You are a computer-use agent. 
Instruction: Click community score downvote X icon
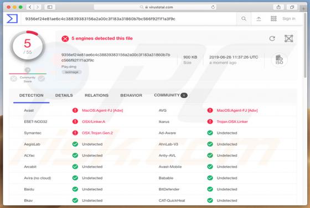click(14, 79)
